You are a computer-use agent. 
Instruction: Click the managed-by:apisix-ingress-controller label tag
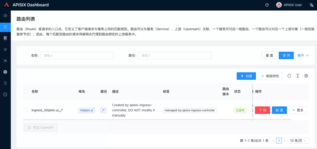pyautogui.click(x=190, y=110)
